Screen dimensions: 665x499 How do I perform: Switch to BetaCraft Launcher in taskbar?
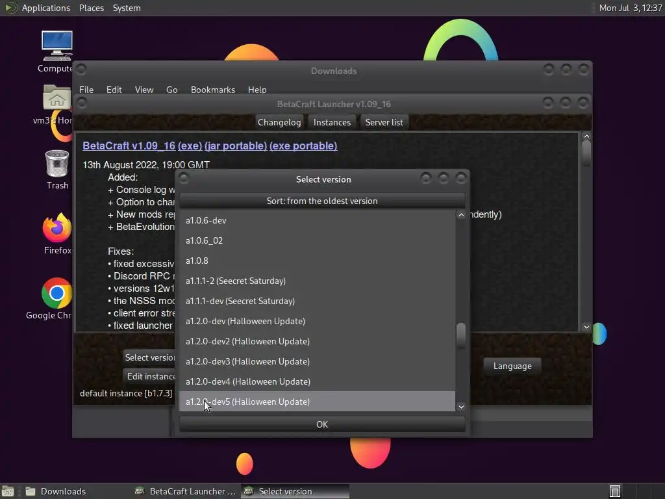pyautogui.click(x=185, y=491)
